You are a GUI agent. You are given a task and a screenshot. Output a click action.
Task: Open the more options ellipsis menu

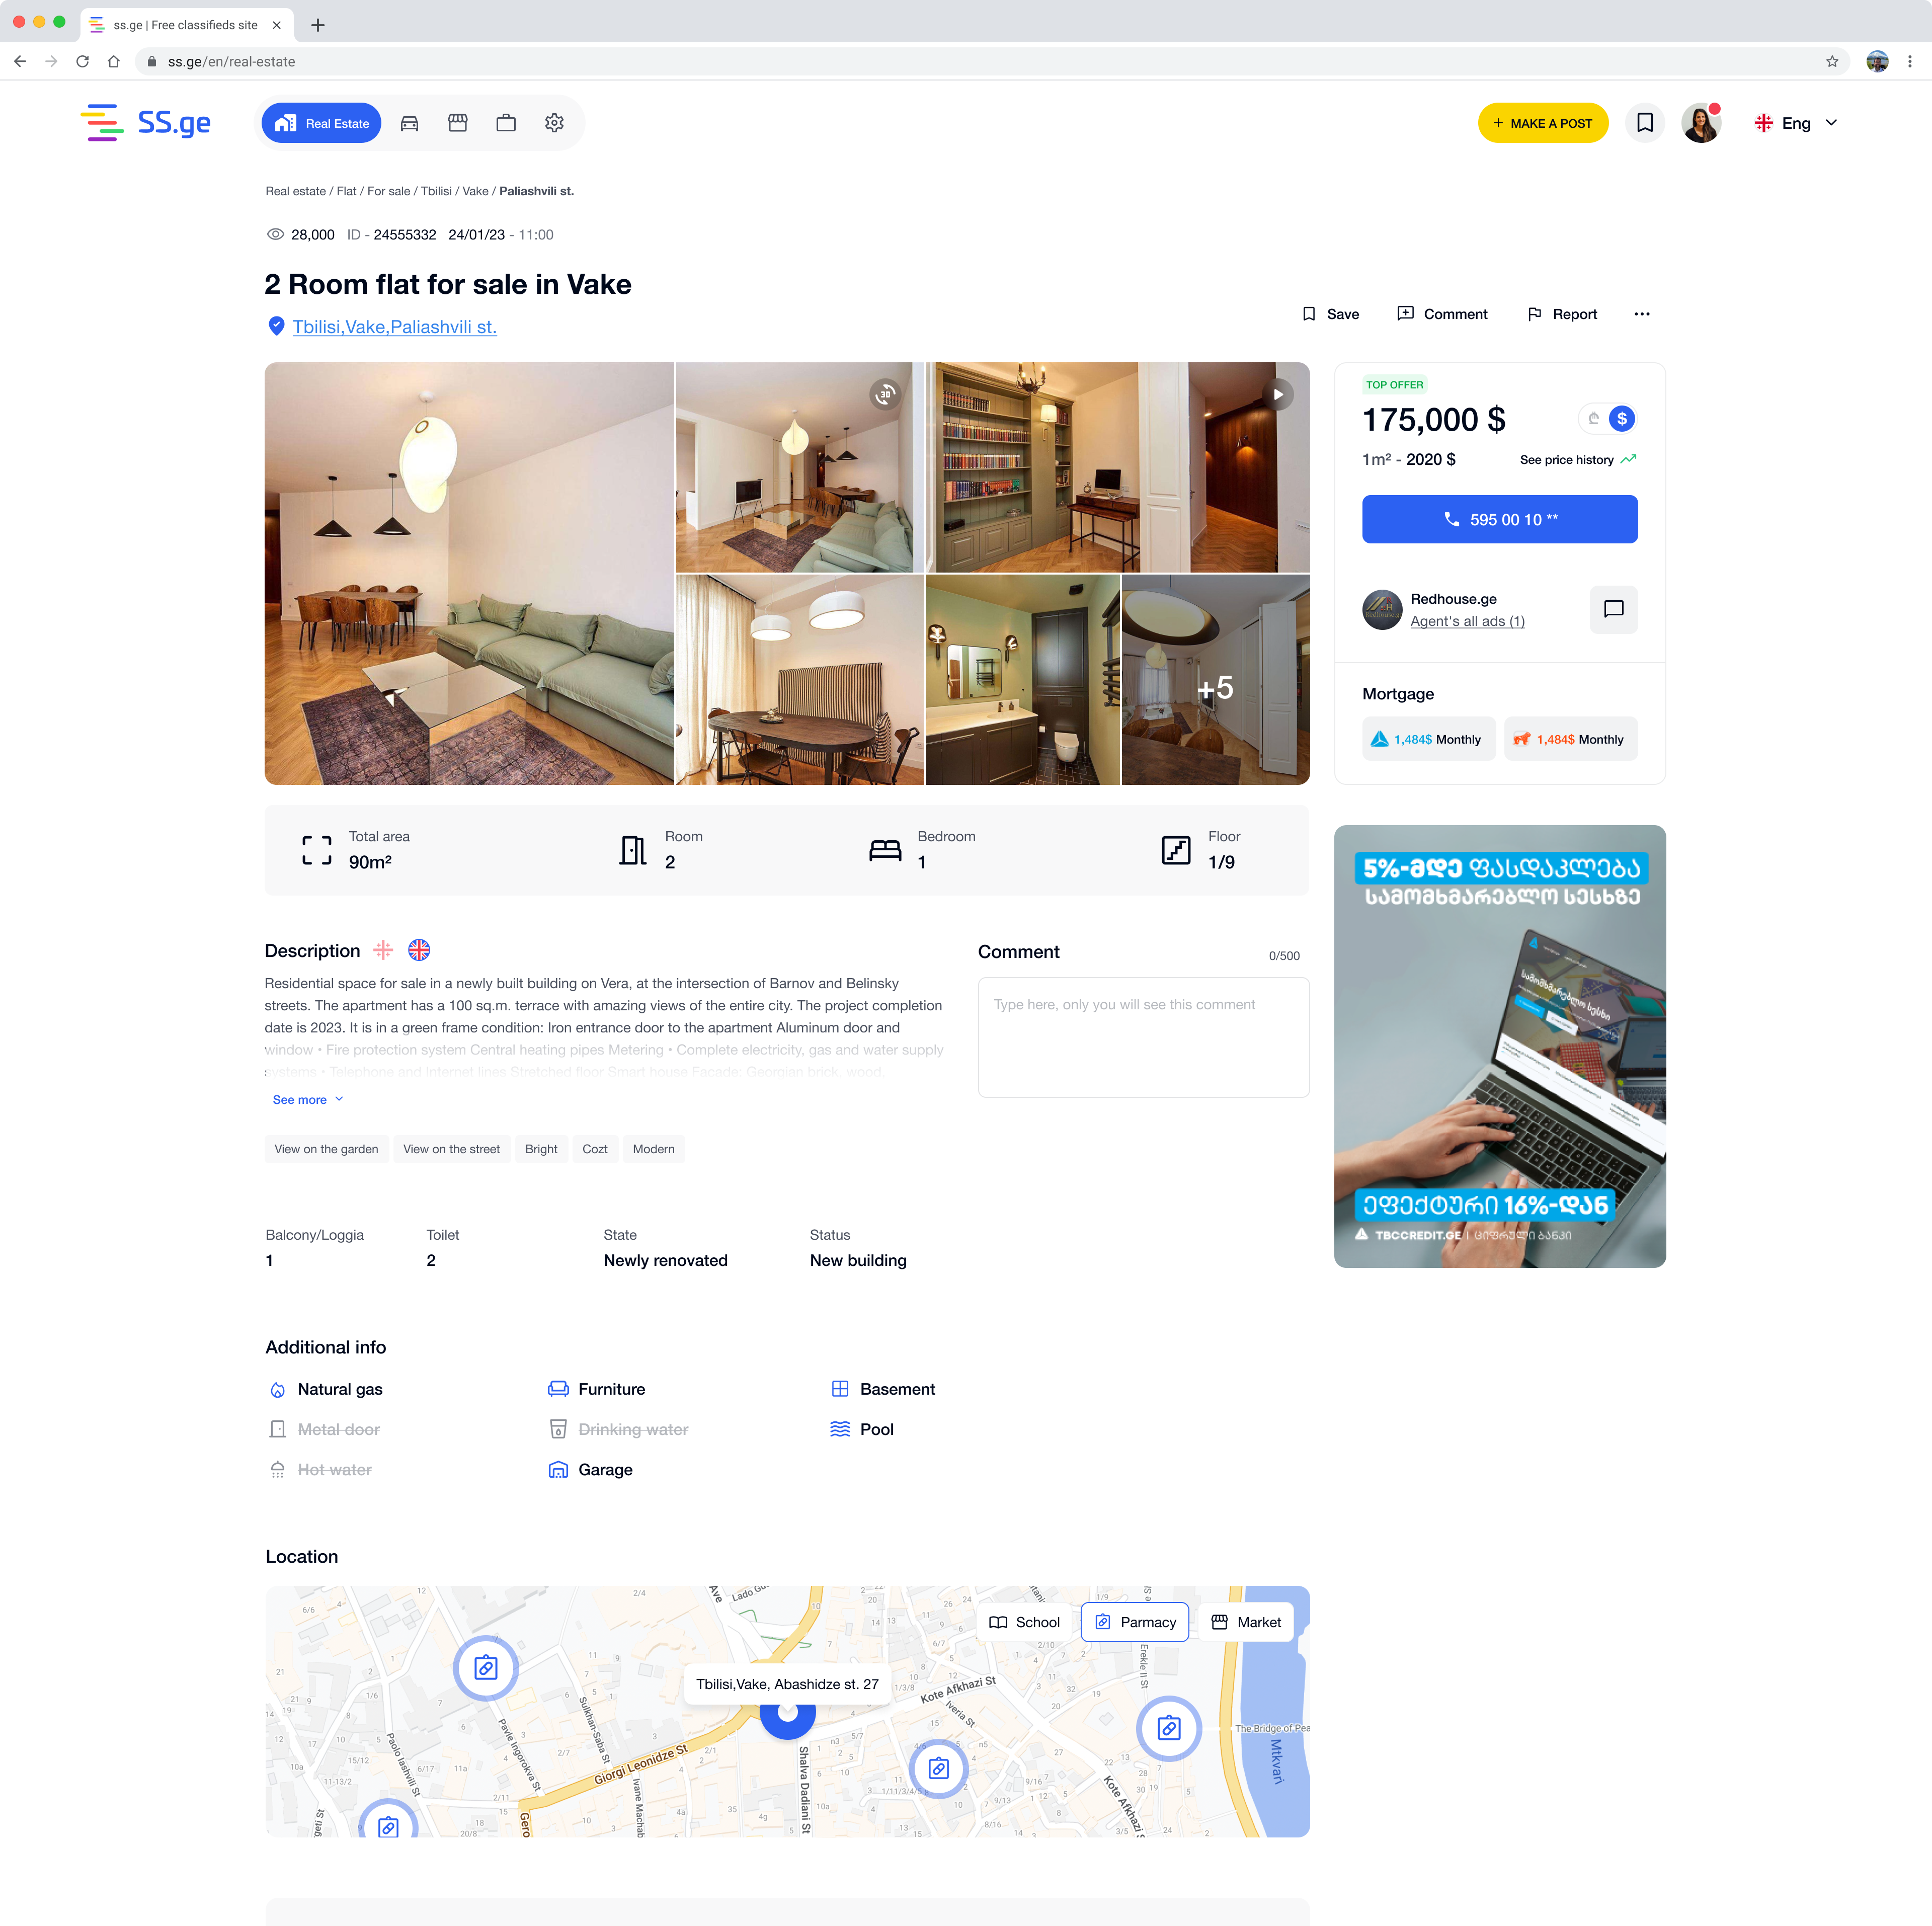point(1642,314)
